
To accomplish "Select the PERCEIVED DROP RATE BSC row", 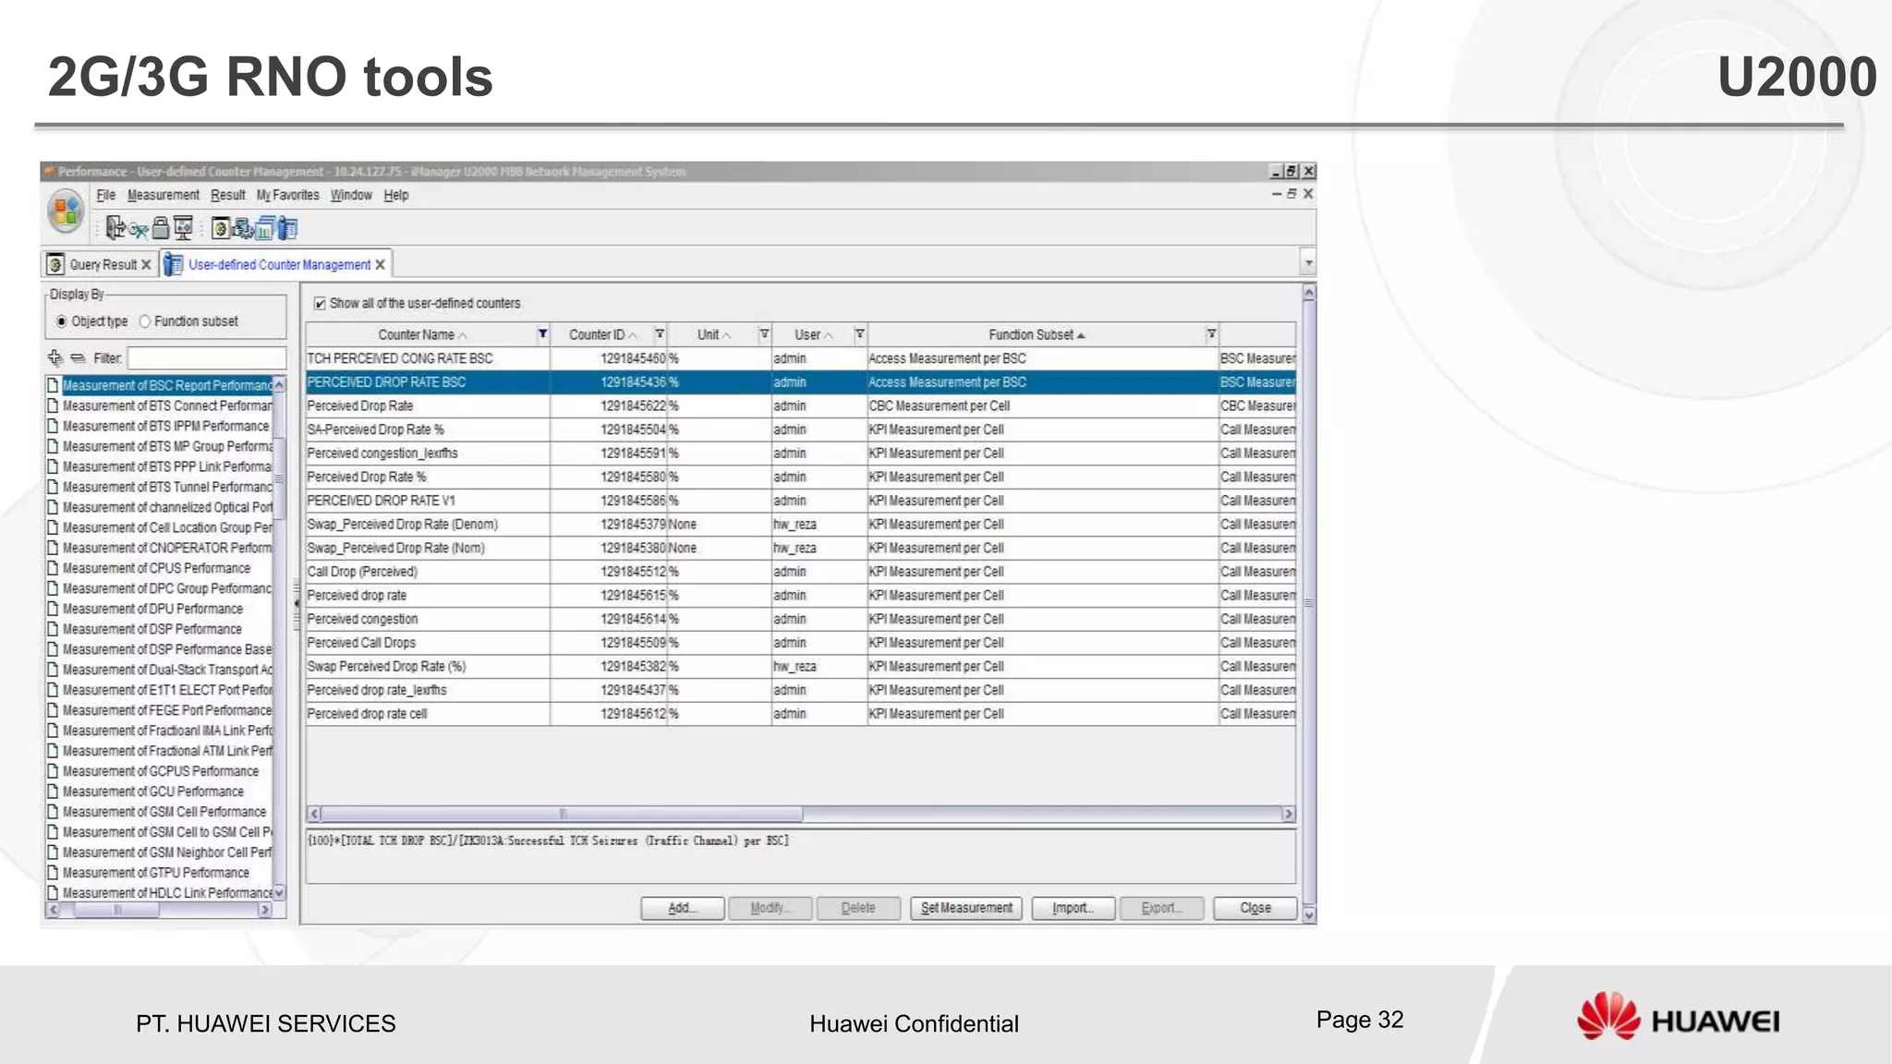I will [800, 382].
